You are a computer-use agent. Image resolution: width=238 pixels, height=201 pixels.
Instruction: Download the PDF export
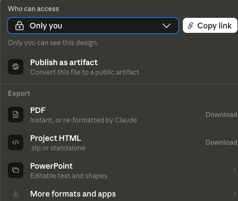tap(221, 115)
